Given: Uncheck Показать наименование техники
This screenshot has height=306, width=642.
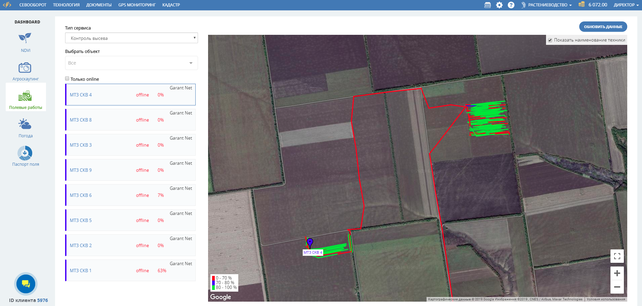Looking at the screenshot, I should (550, 40).
